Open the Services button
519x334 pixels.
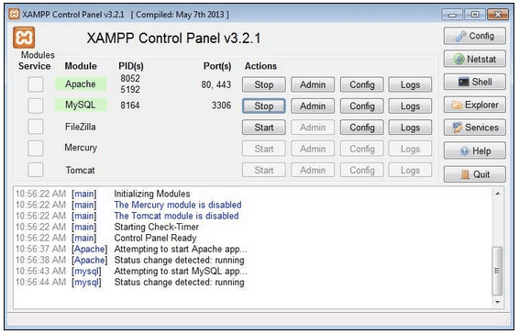pos(475,128)
